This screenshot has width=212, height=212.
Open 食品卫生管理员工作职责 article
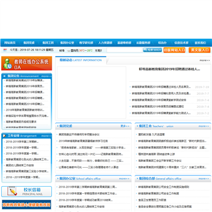point(152,200)
